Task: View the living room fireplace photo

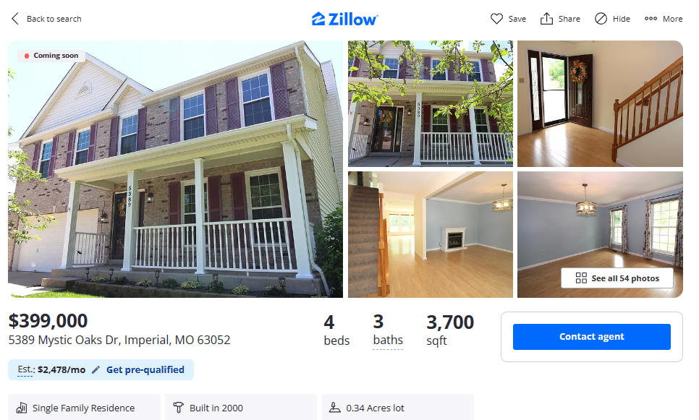Action: [431, 234]
